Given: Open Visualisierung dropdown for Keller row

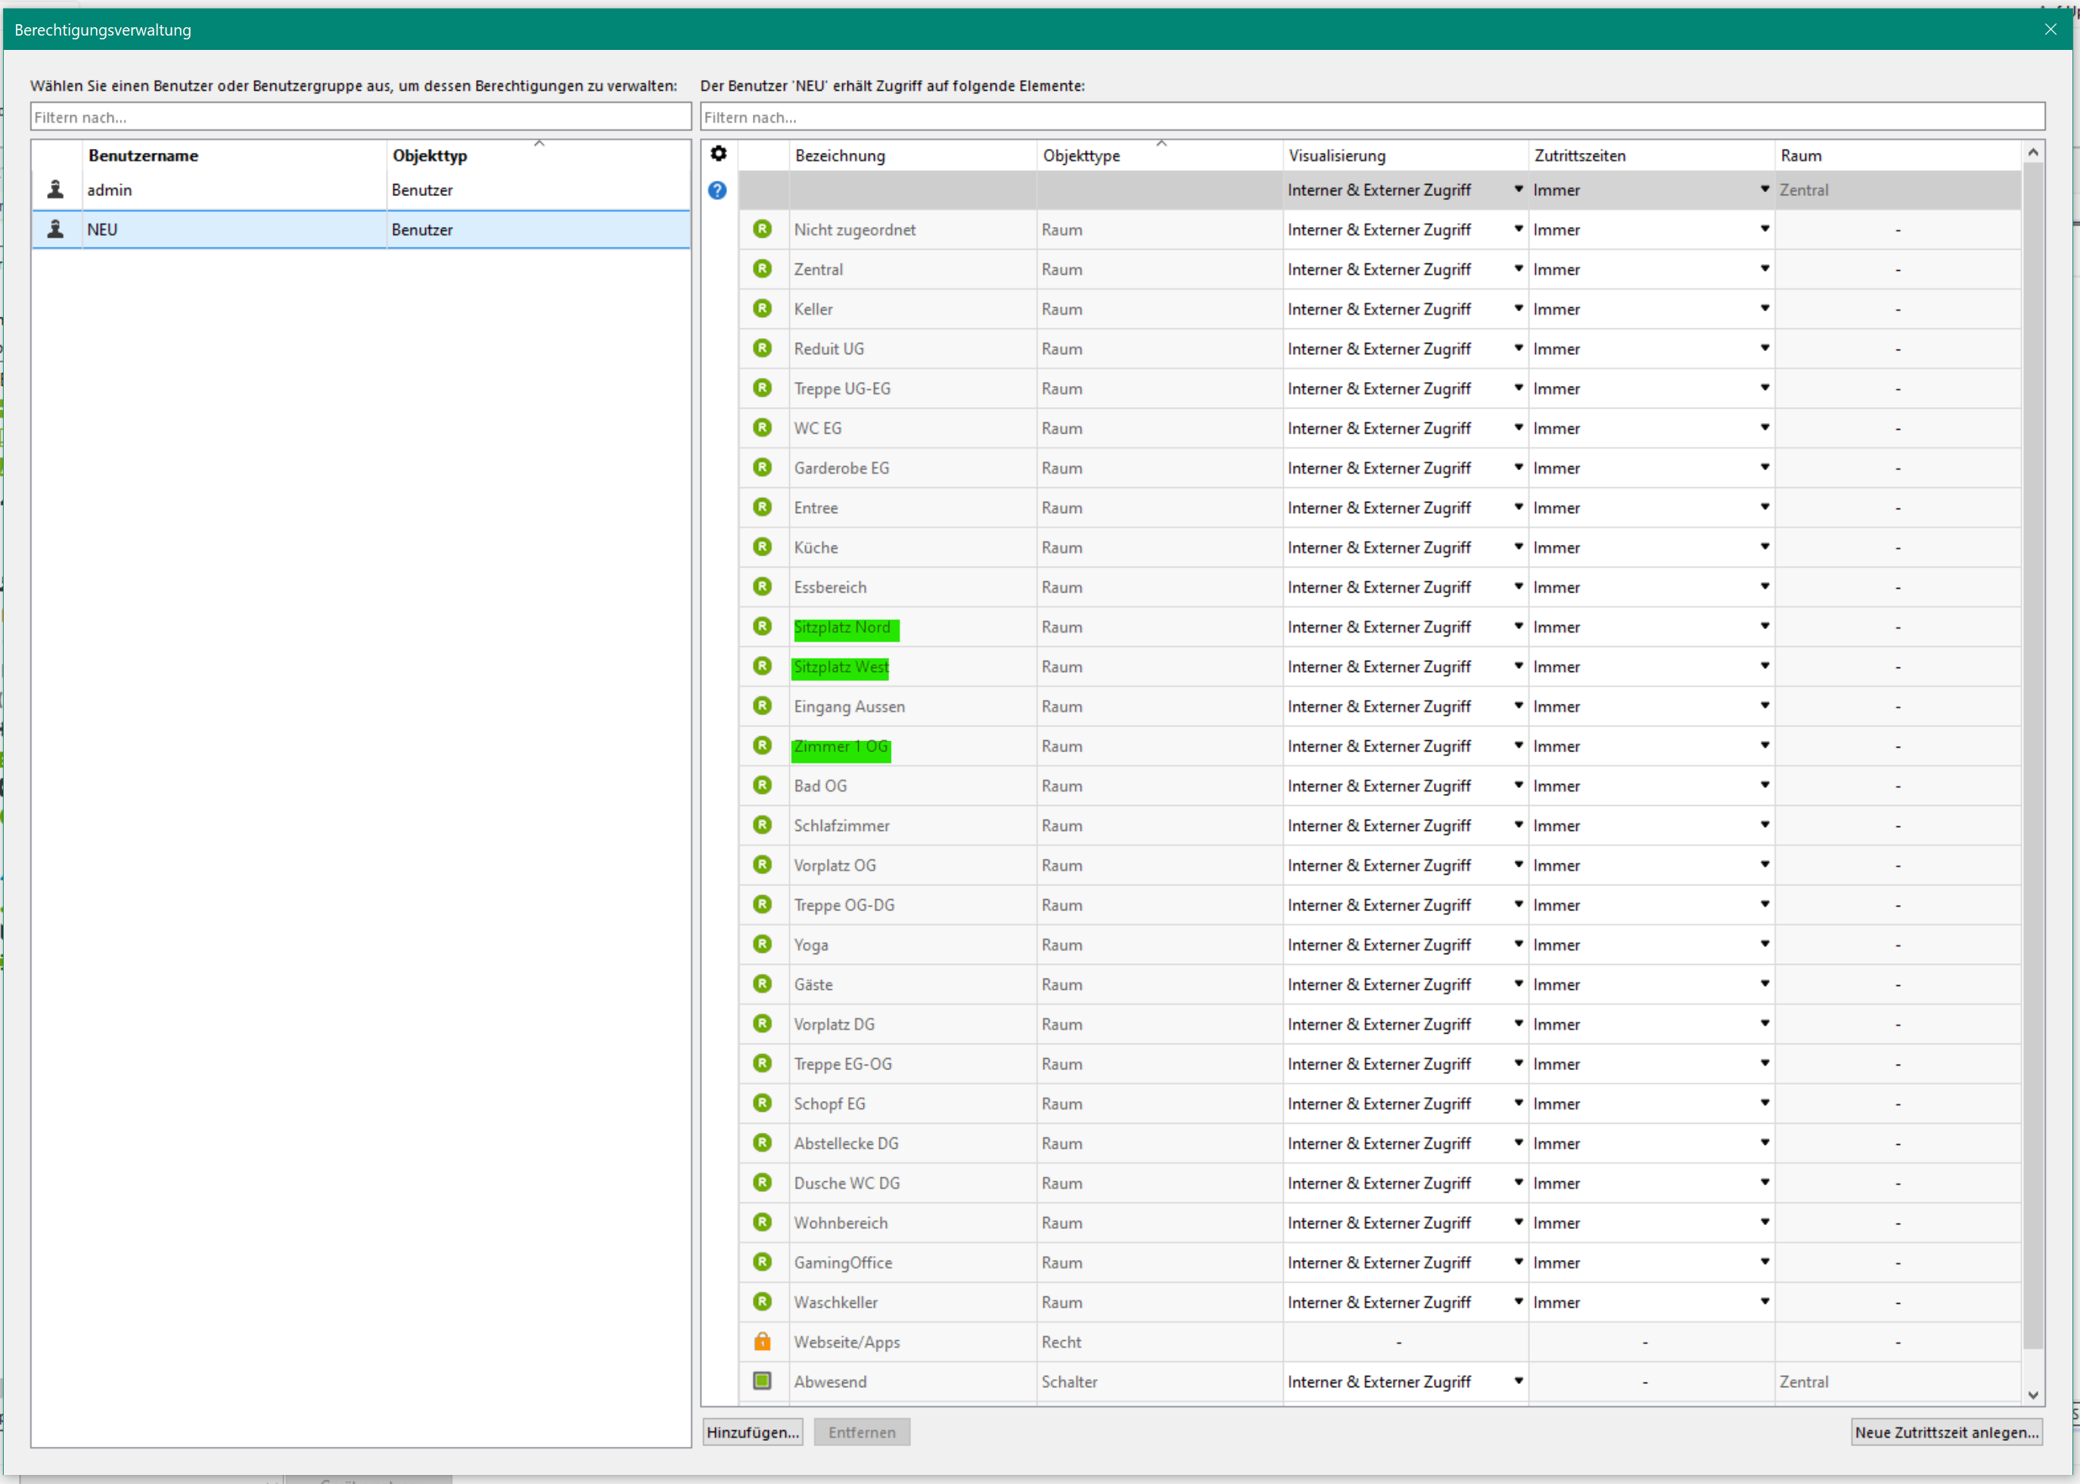Looking at the screenshot, I should coord(1519,309).
